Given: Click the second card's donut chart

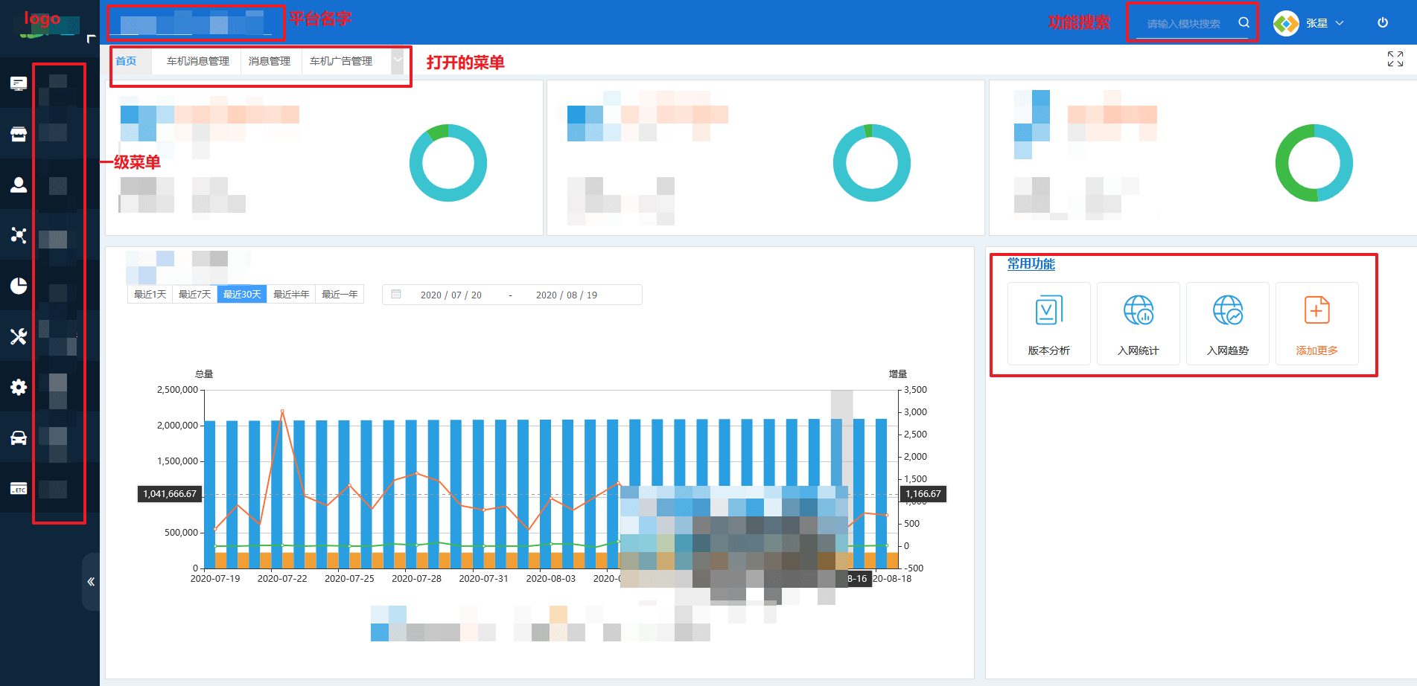Looking at the screenshot, I should click(x=872, y=163).
